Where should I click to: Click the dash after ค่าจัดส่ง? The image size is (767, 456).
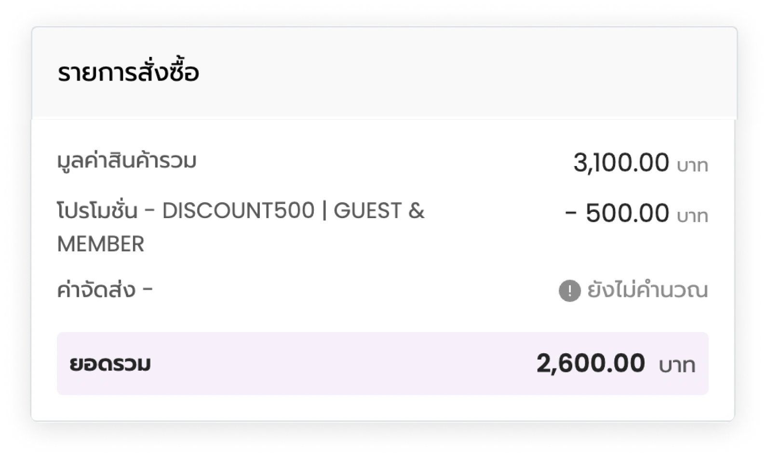[148, 290]
